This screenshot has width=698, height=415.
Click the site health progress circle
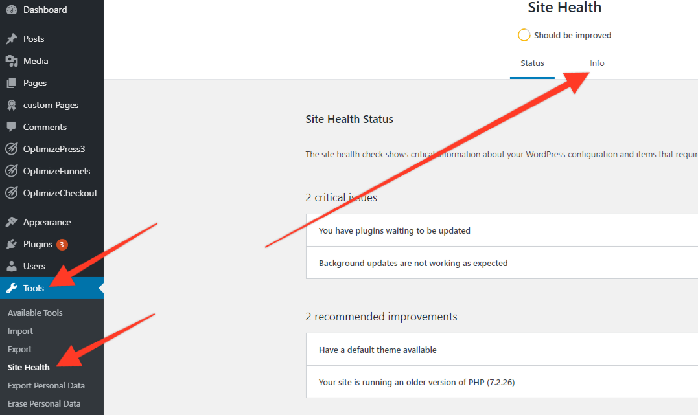tap(524, 35)
